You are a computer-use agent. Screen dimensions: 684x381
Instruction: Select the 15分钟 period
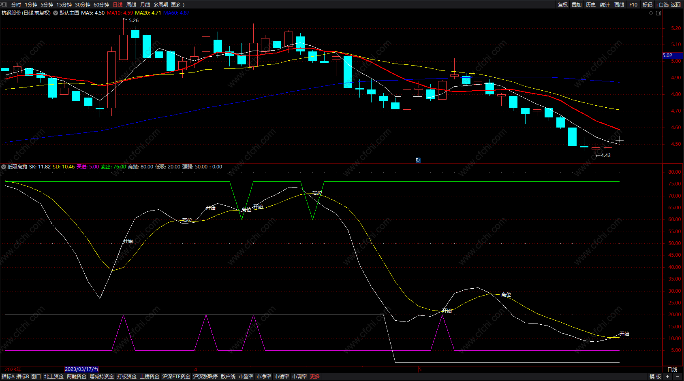[64, 4]
